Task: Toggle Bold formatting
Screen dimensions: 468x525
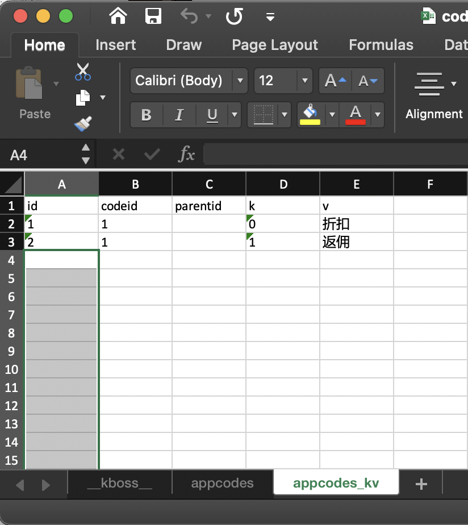Action: point(147,115)
